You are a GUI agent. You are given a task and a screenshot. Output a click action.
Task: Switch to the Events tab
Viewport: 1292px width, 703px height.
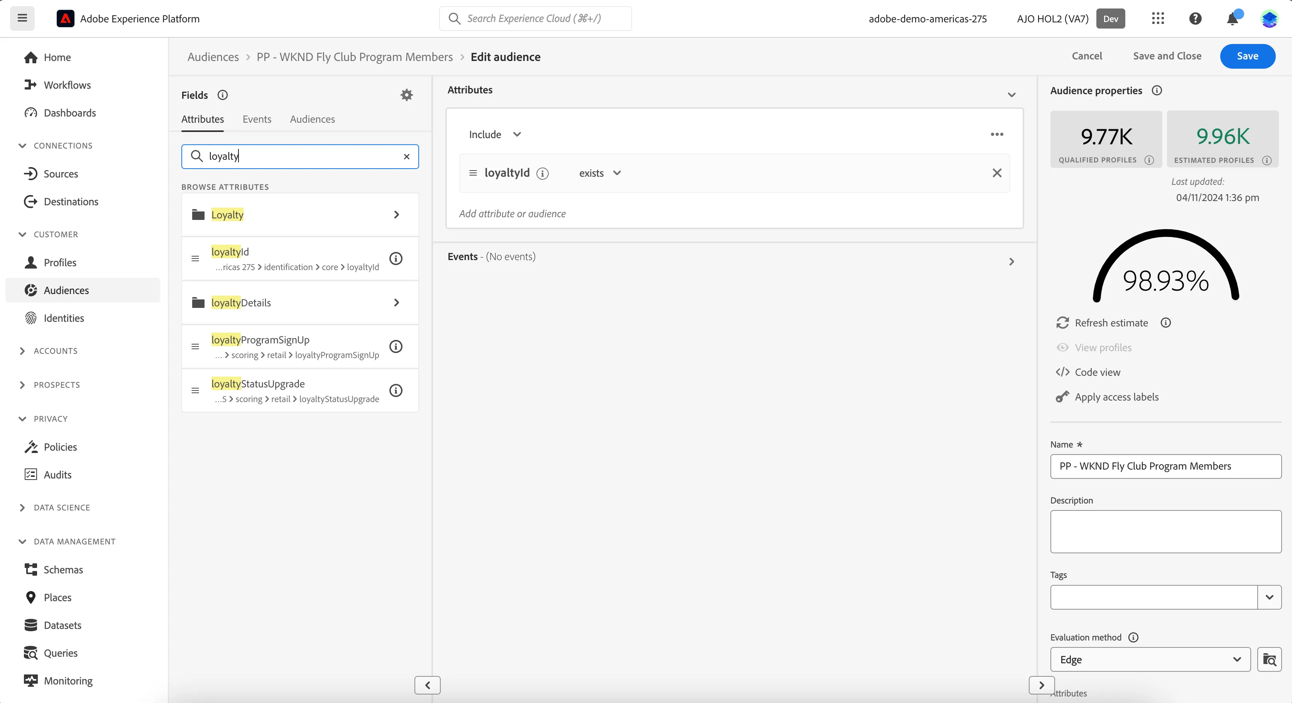257,119
